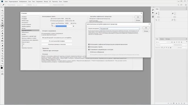Select the Horizontal Type tool
Image resolution: width=188 pixels, height=105 pixels.
click(2, 51)
